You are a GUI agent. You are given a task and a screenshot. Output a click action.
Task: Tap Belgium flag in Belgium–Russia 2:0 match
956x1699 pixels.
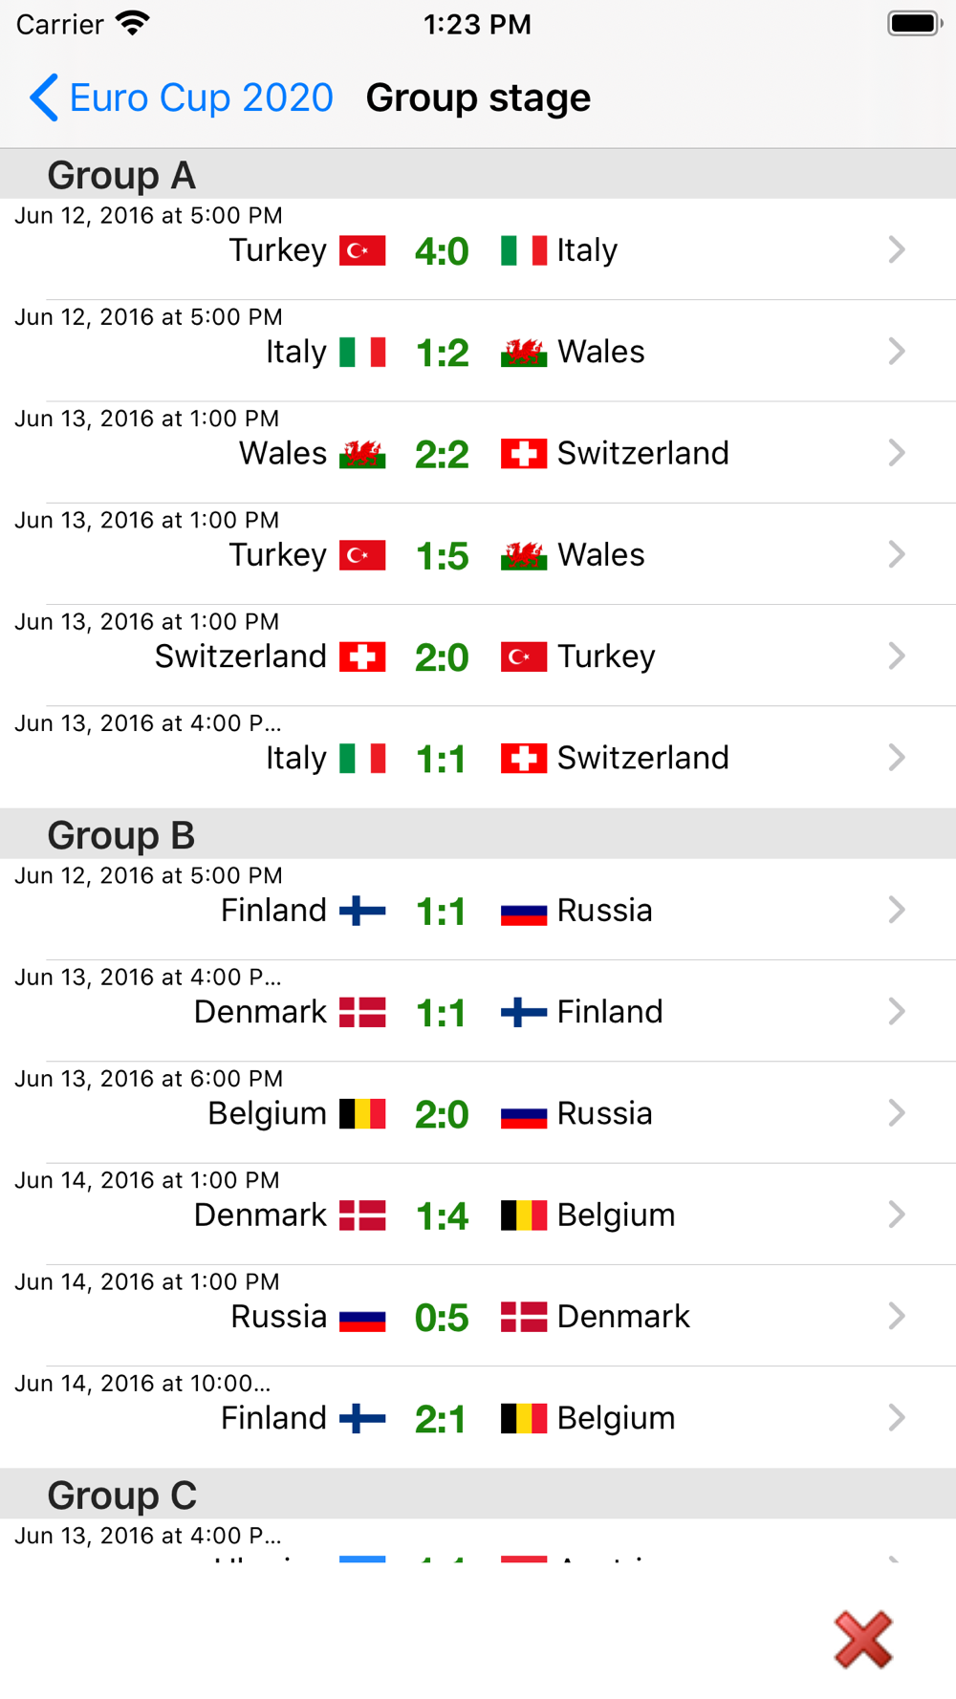point(362,1114)
